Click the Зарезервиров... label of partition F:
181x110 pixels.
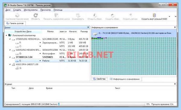[50, 43]
